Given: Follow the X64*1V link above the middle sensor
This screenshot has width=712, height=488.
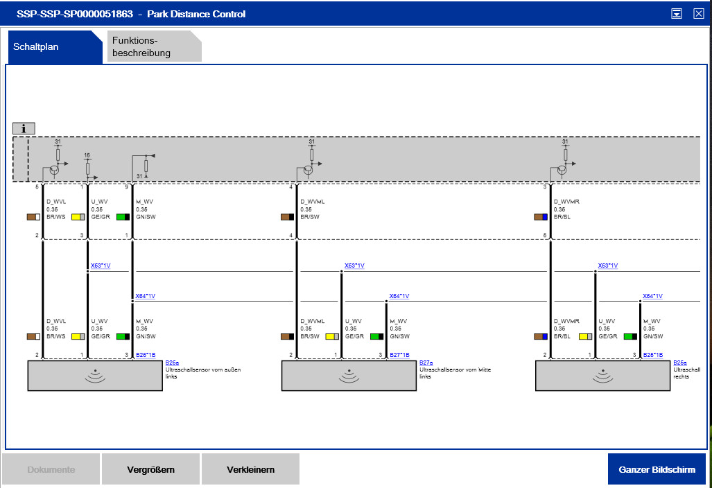Looking at the screenshot, I should tap(399, 296).
